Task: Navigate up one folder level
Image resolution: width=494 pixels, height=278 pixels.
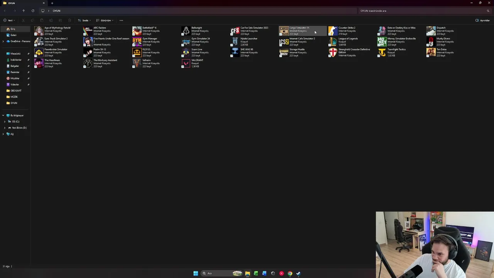Action: tap(24, 11)
